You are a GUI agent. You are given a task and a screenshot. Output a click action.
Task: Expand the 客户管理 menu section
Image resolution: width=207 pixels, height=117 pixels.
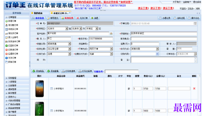tap(7, 112)
